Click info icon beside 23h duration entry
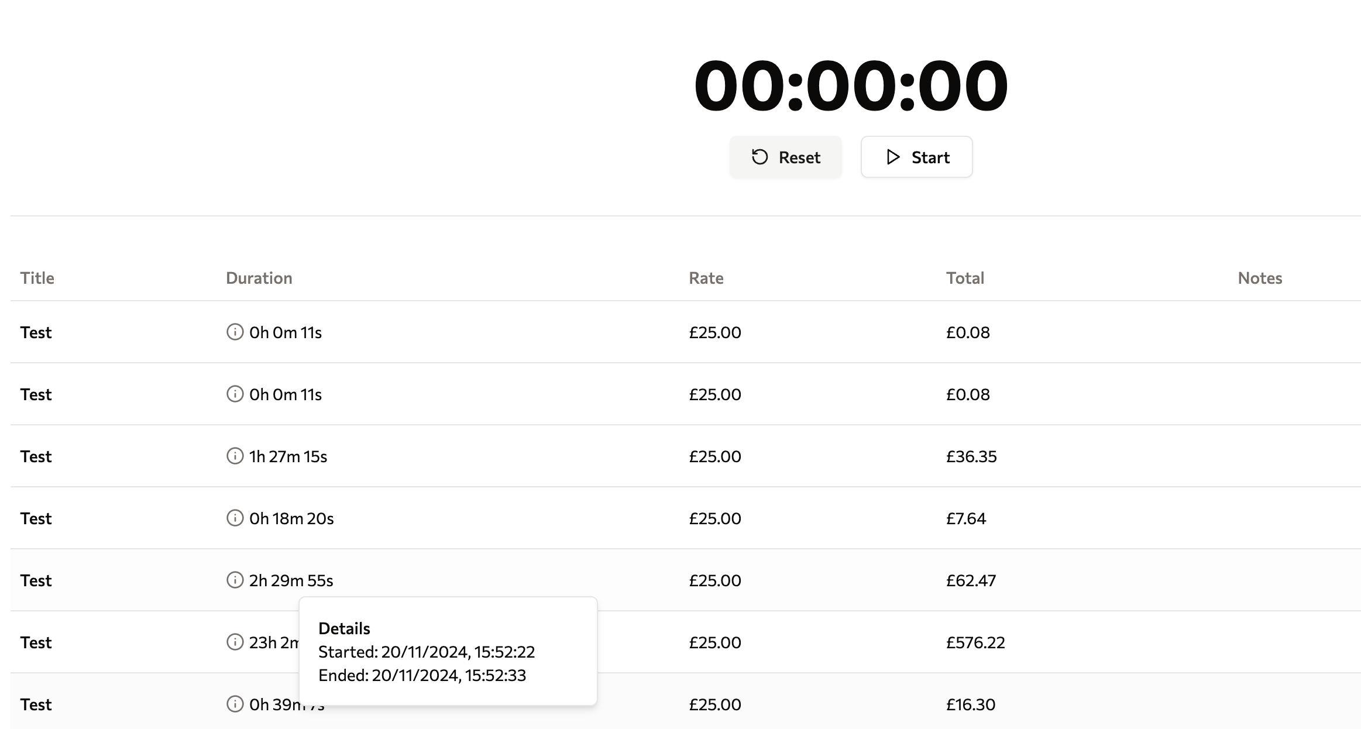 (235, 642)
